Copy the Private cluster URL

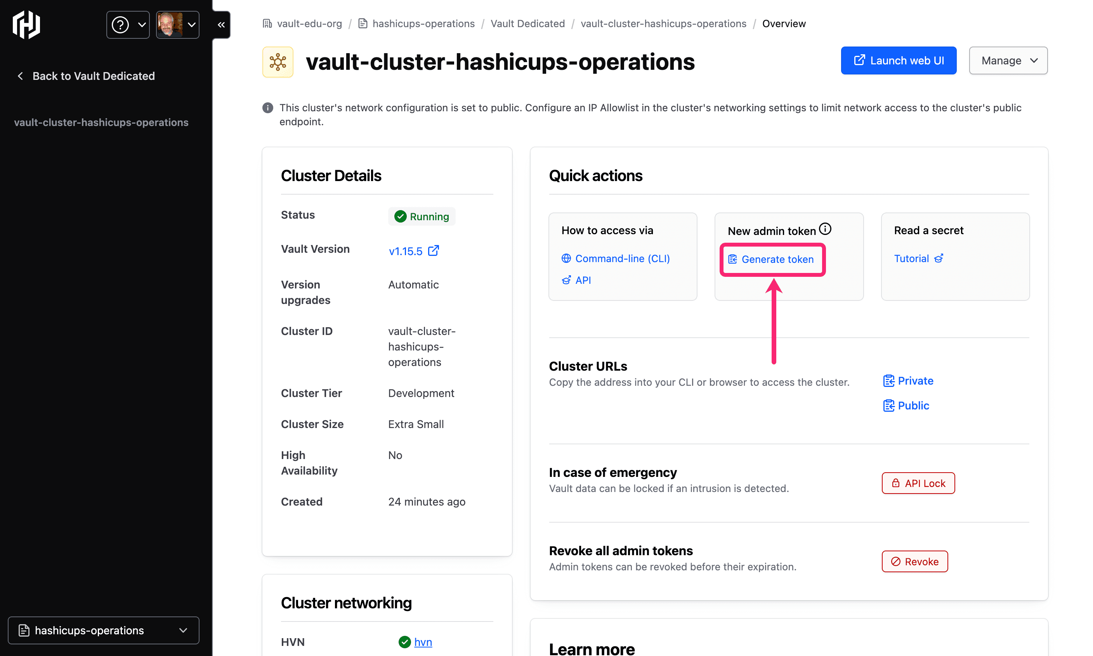(x=908, y=381)
